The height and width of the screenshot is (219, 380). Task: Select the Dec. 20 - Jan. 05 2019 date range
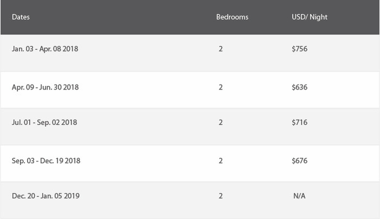[x=46, y=196]
